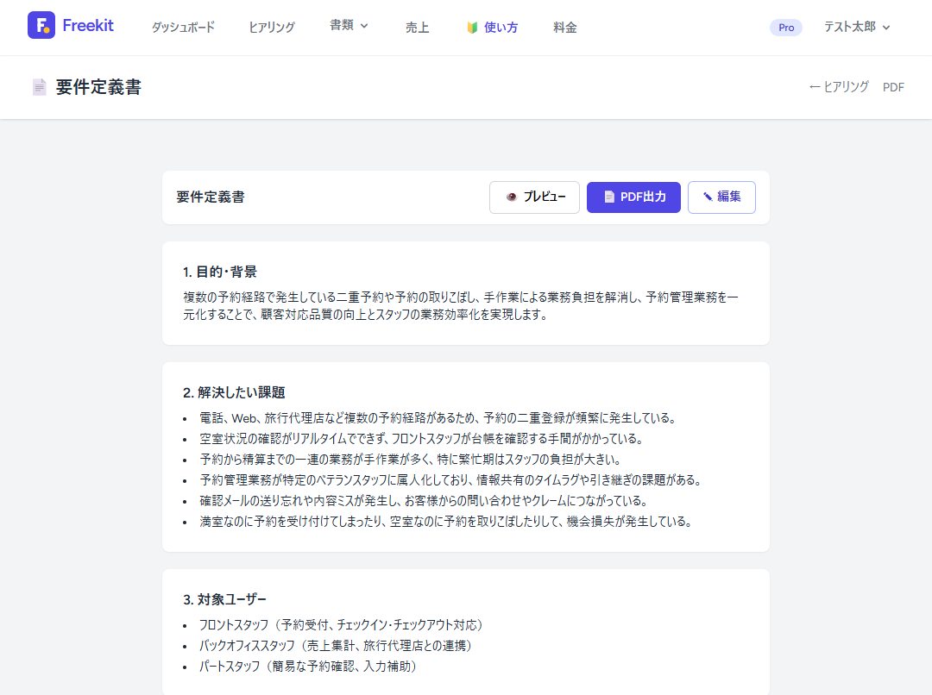Click the Freekit brand name
This screenshot has height=695, width=932.
[88, 26]
